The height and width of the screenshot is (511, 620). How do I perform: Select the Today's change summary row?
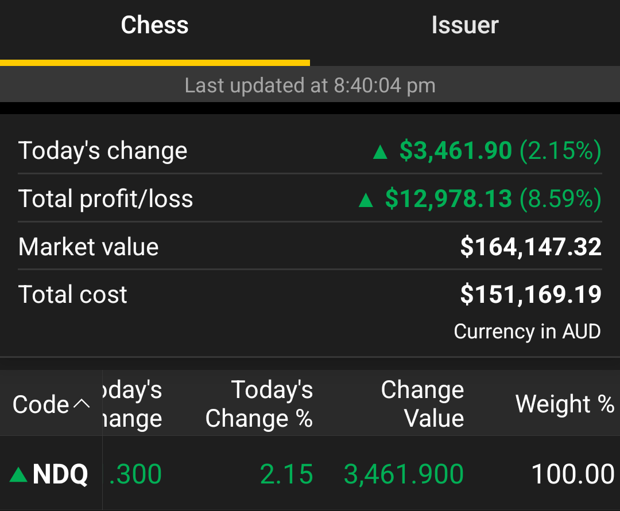[x=310, y=151]
